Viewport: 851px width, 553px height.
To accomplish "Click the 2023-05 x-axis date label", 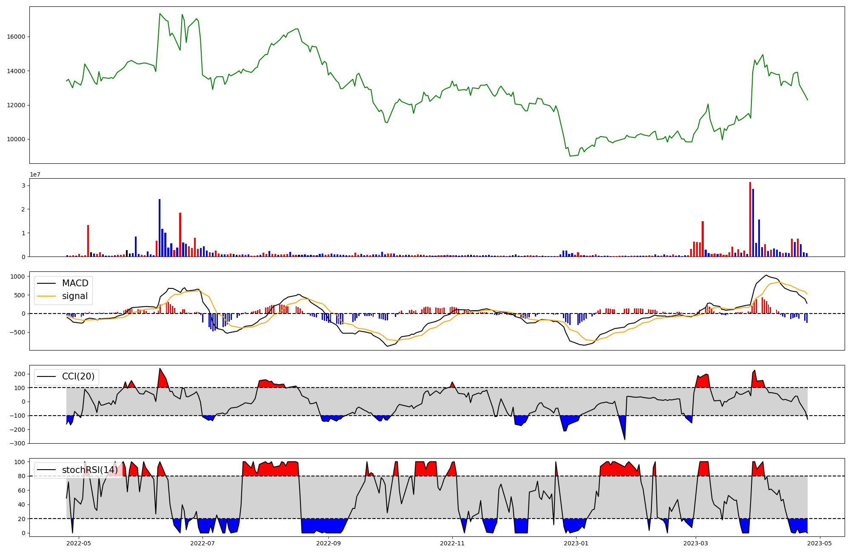I will 820,543.
